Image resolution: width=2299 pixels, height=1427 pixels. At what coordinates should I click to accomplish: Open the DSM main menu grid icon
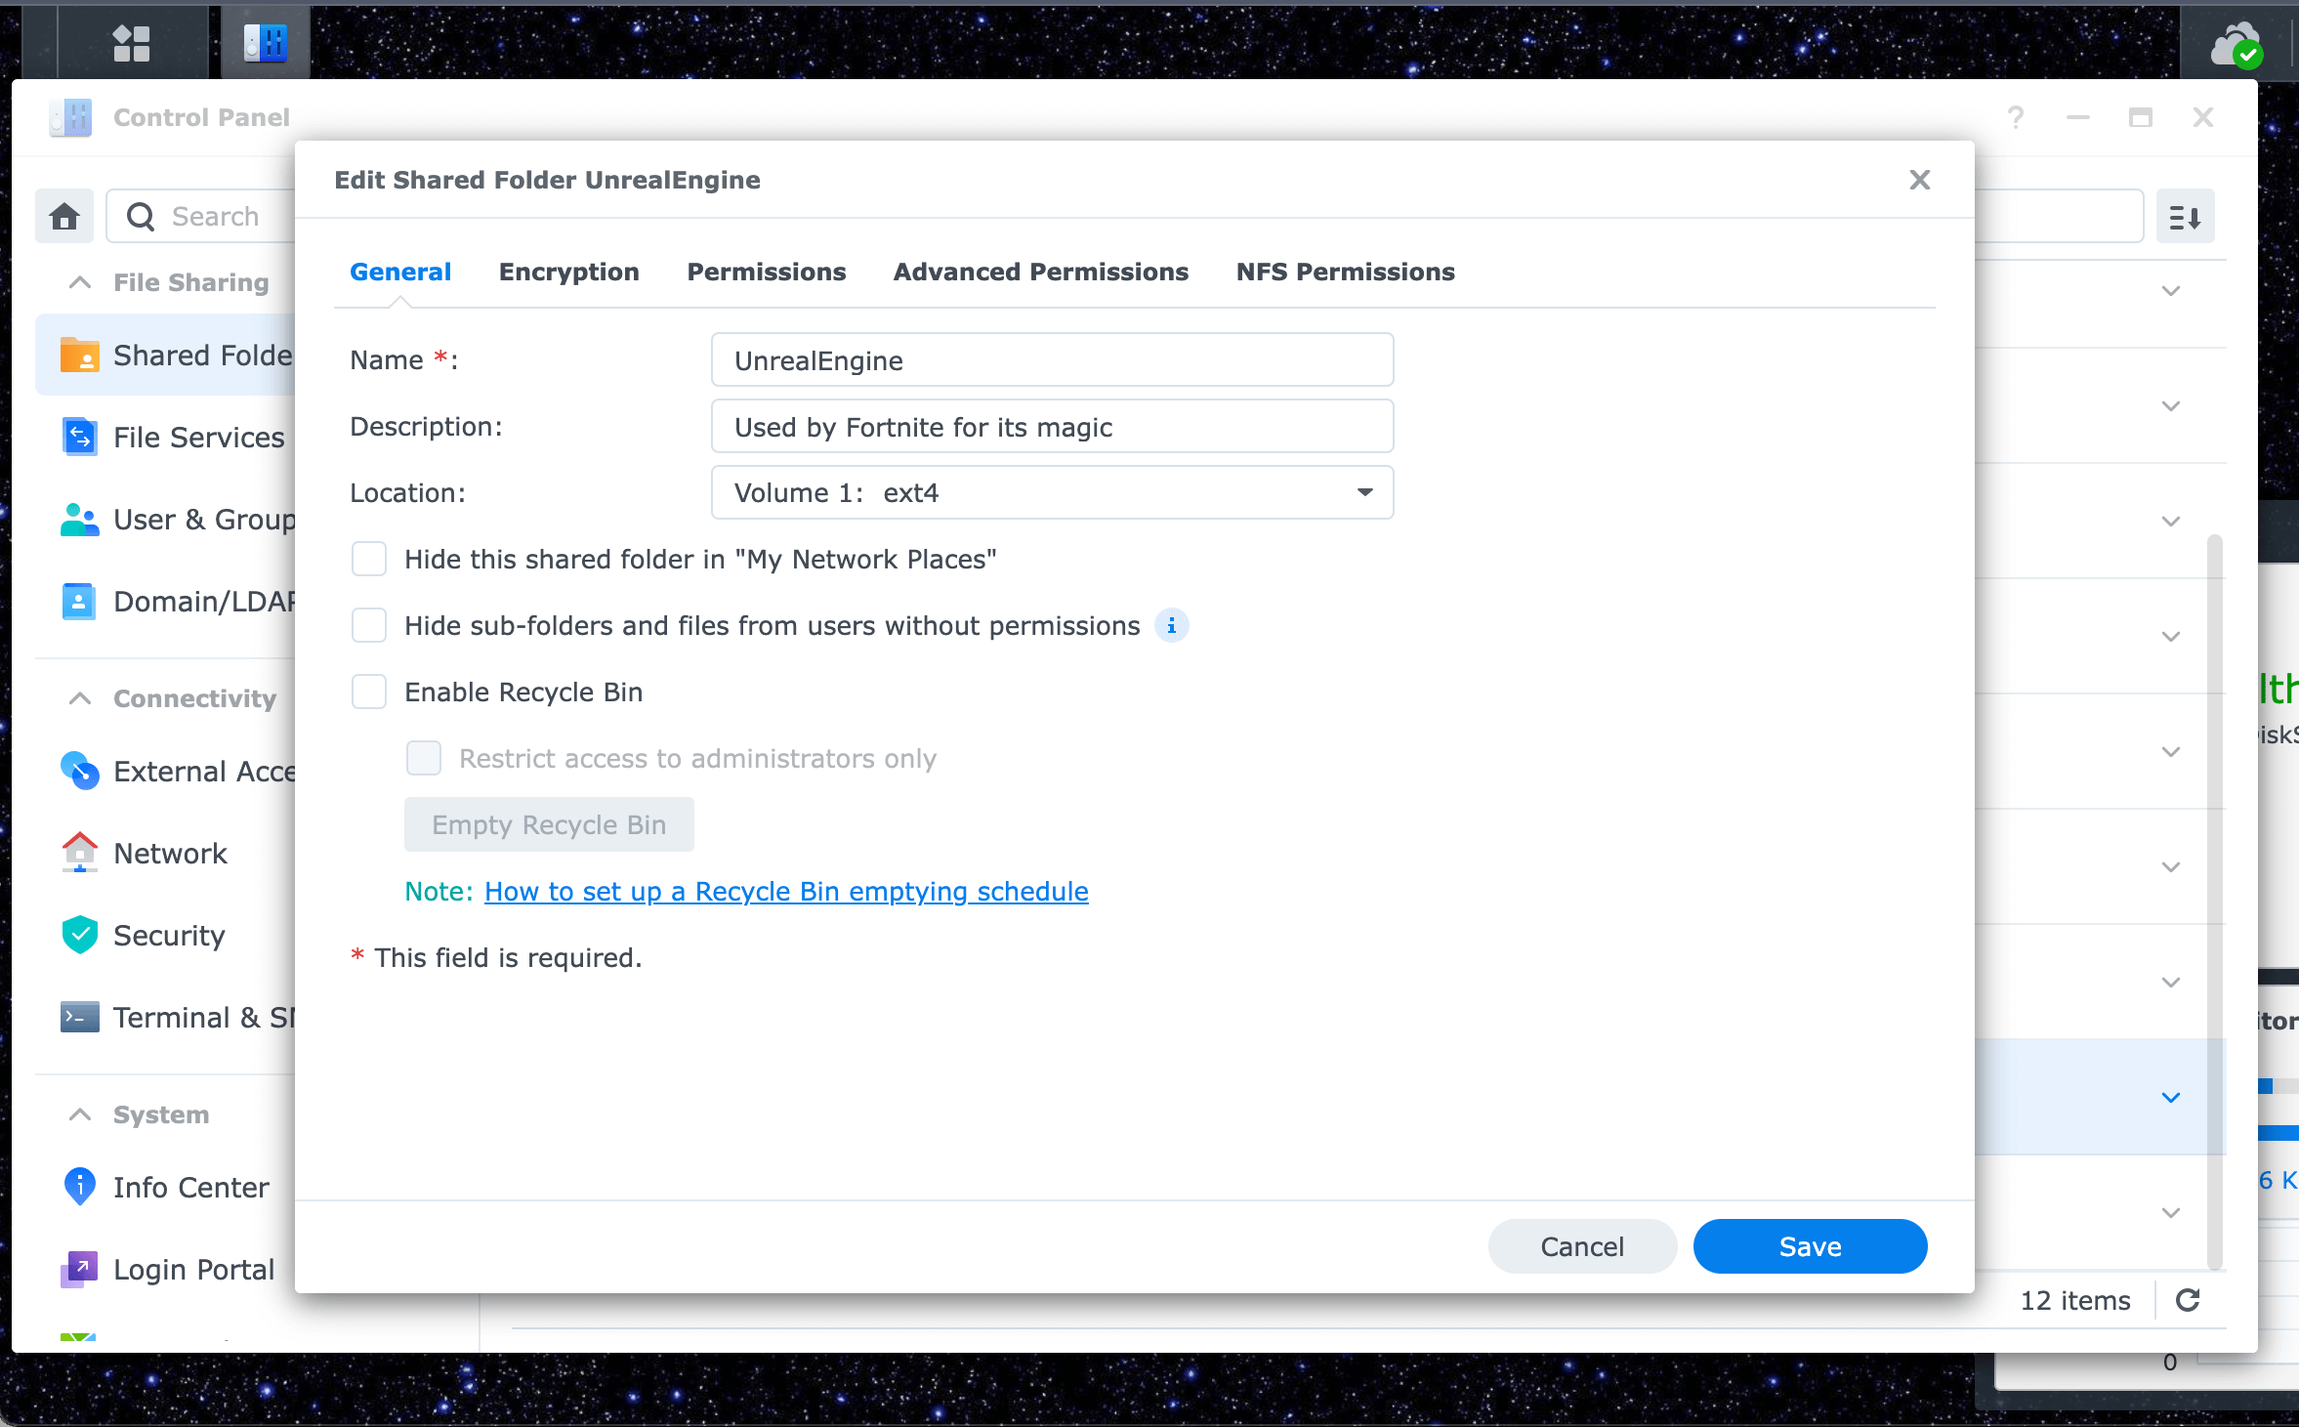131,43
